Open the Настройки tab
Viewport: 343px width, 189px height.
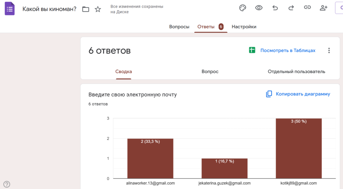244,27
